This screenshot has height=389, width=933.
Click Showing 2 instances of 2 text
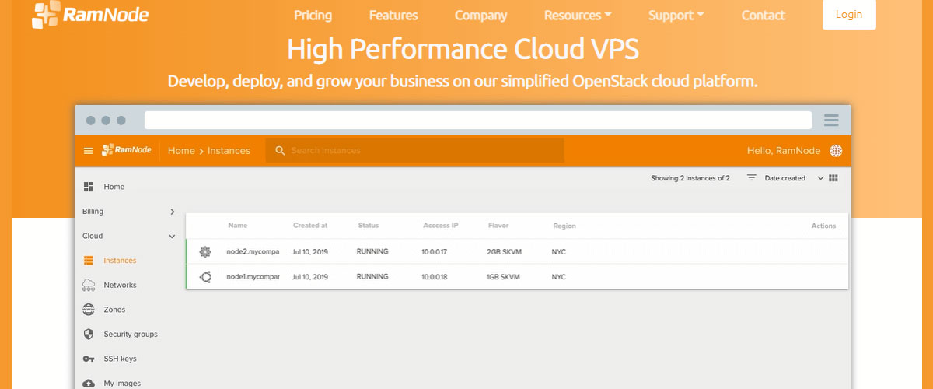[690, 178]
